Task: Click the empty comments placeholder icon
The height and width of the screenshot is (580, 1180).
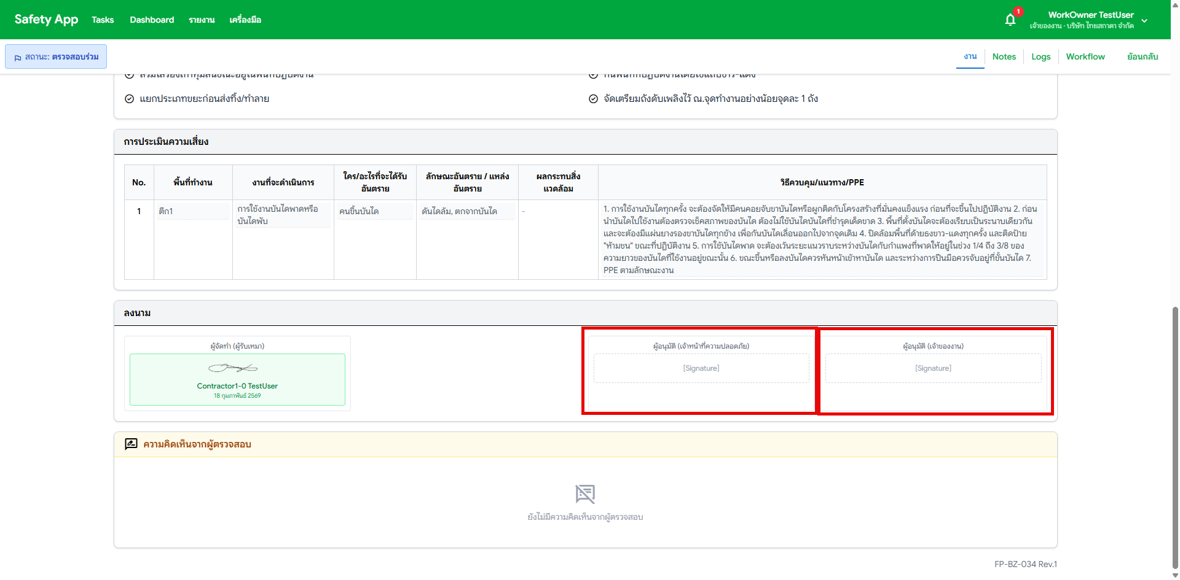Action: pos(585,493)
